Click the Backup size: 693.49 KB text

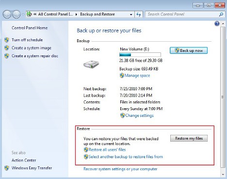click(x=139, y=69)
